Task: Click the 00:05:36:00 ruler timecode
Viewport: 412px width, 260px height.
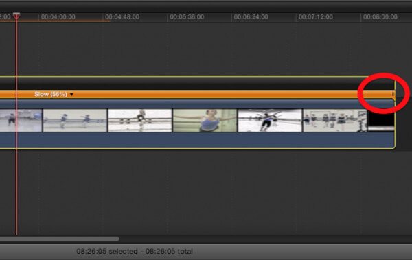Action: point(187,17)
